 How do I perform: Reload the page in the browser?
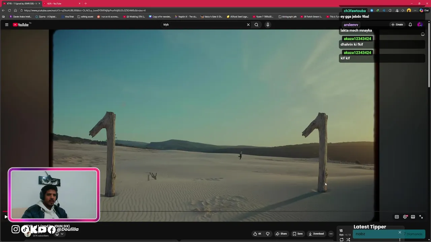[9, 10]
